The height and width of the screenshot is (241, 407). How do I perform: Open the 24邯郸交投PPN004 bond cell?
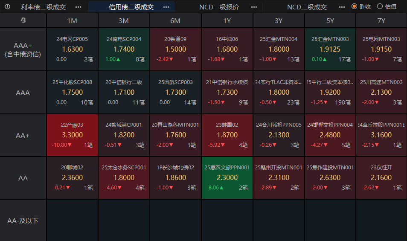[x=330, y=135]
